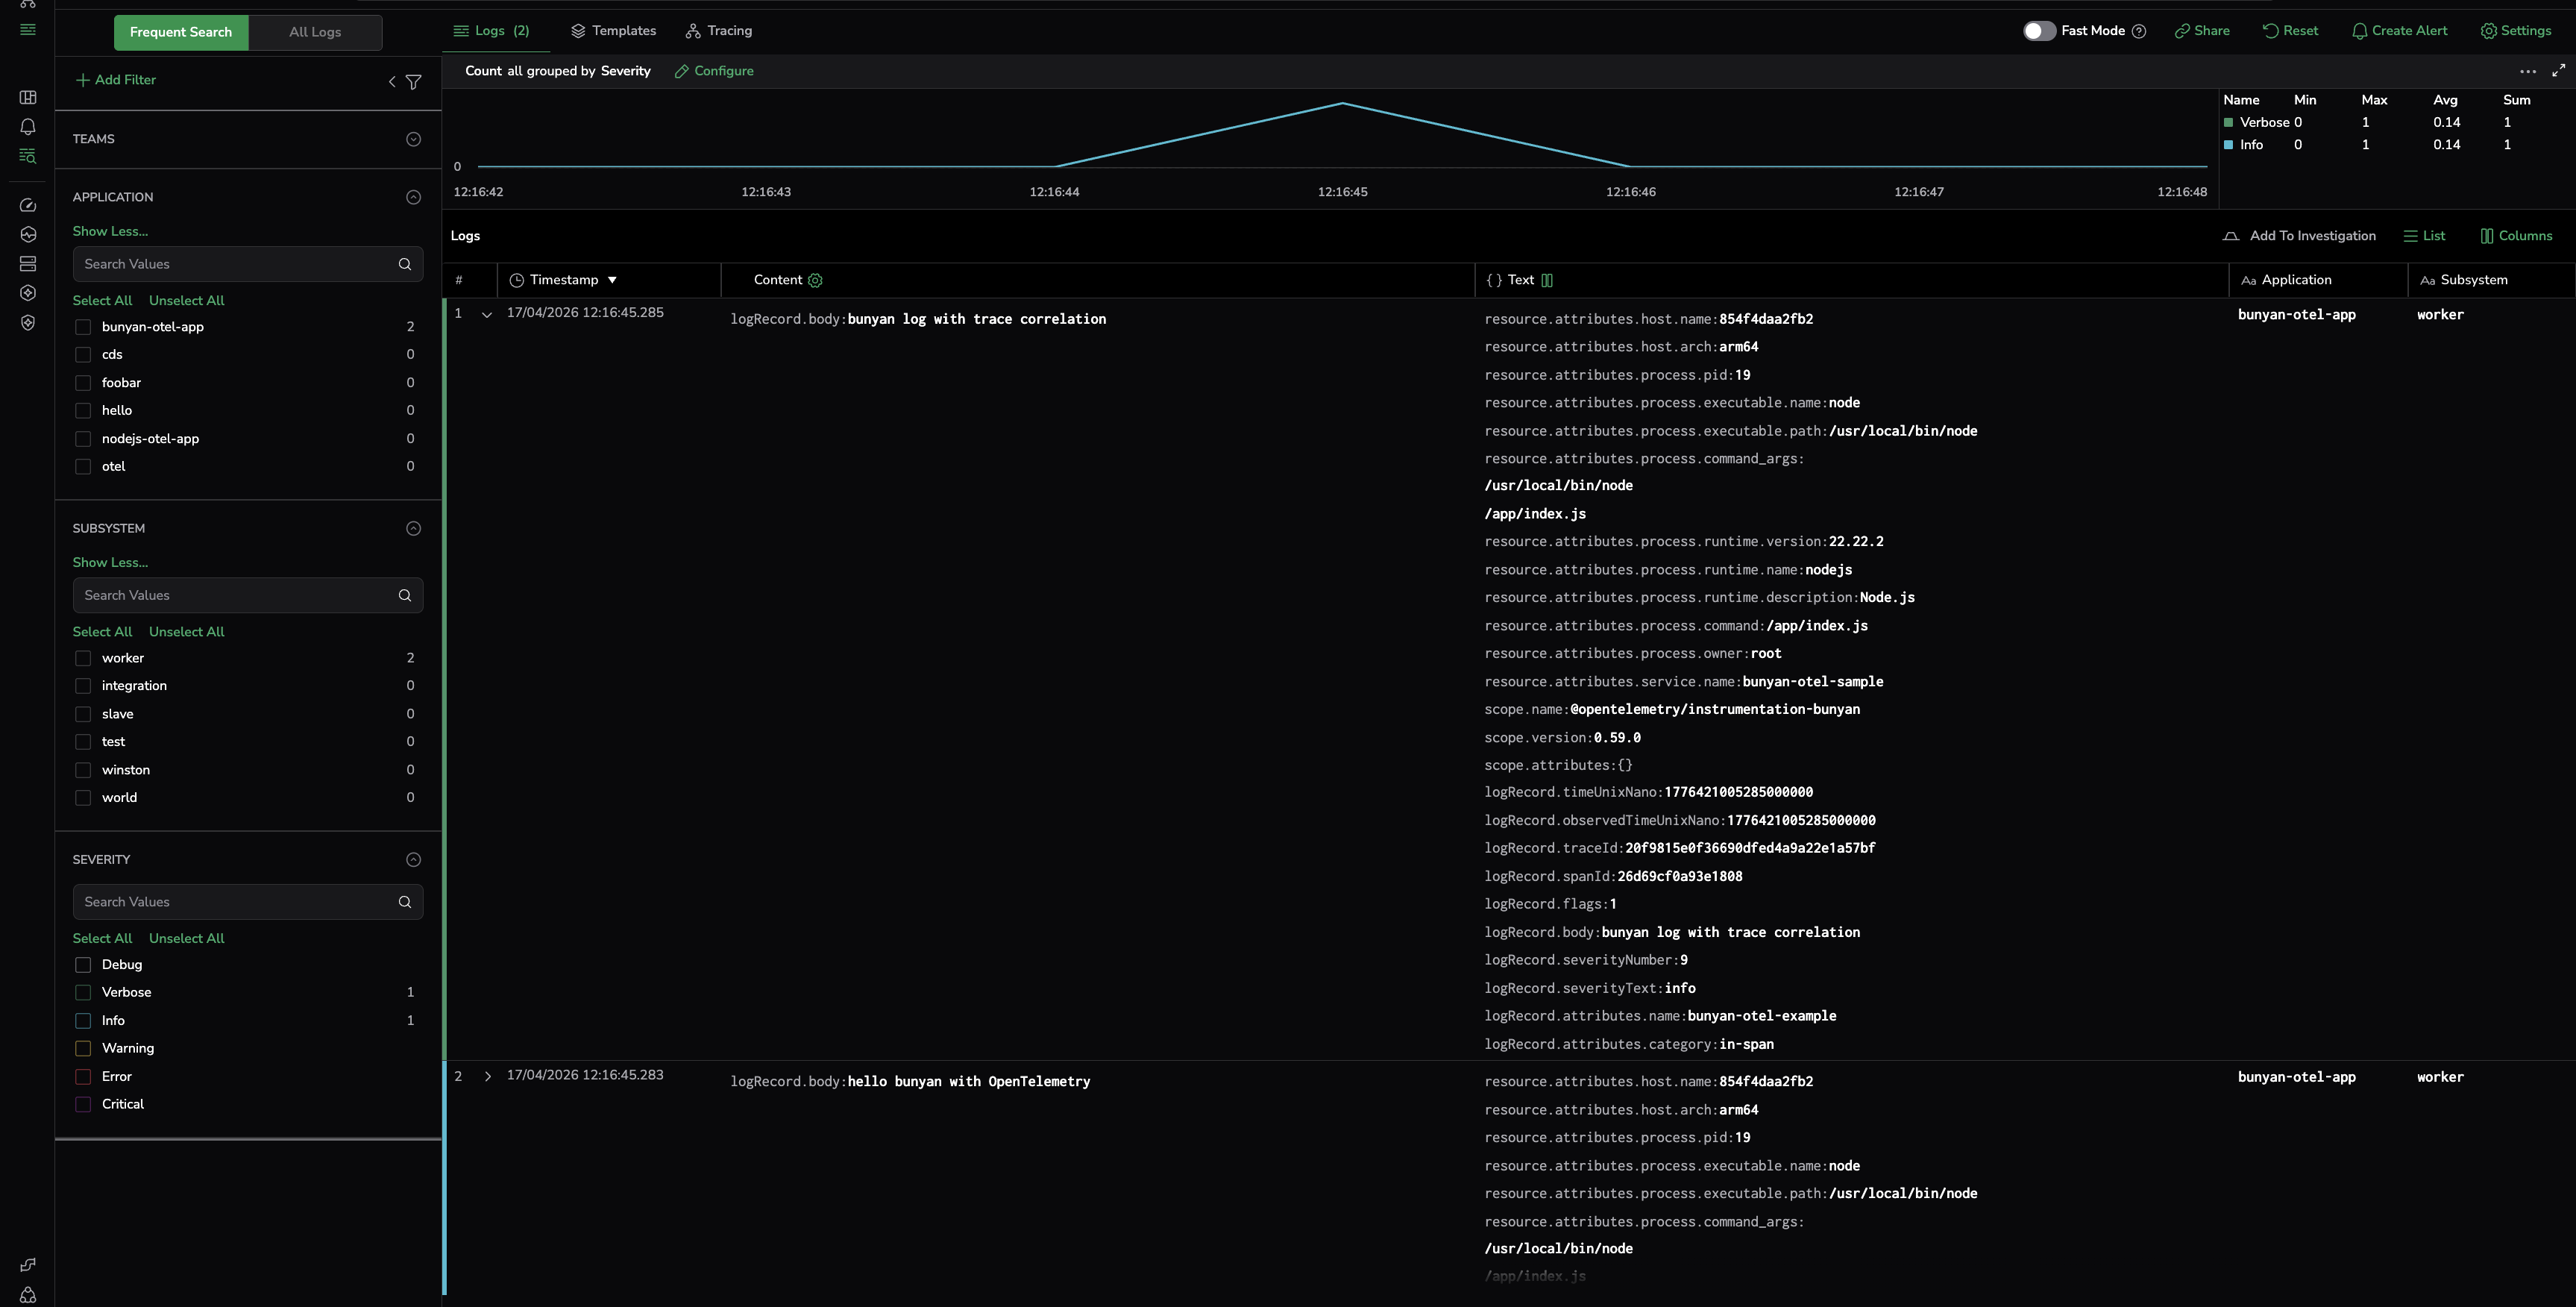
Task: Expand log row 2 details
Action: tap(487, 1076)
